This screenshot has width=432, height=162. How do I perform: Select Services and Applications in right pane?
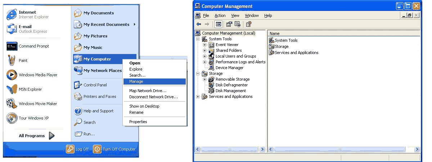(x=294, y=53)
